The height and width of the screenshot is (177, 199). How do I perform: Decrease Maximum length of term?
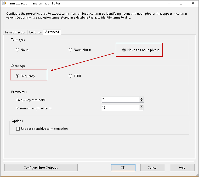point(141,109)
